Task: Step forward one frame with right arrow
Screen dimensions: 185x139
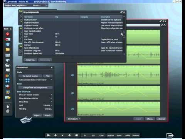Action: pos(69,136)
